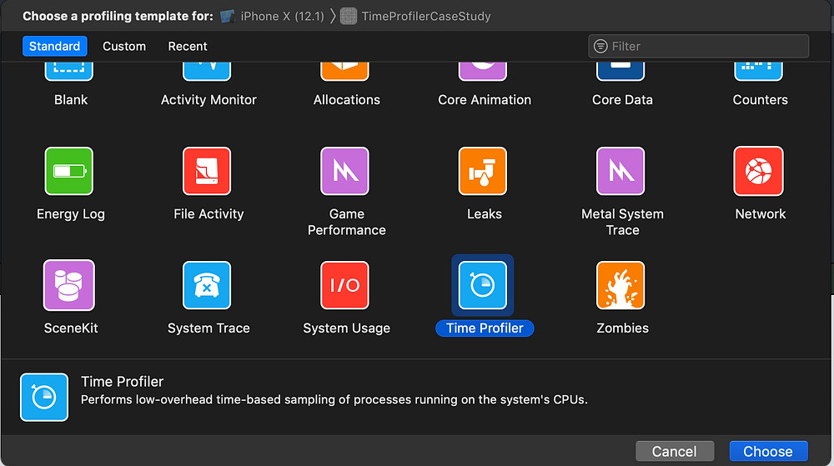Select the SceneKit template icon
Viewport: 834px width, 466px height.
(x=69, y=285)
